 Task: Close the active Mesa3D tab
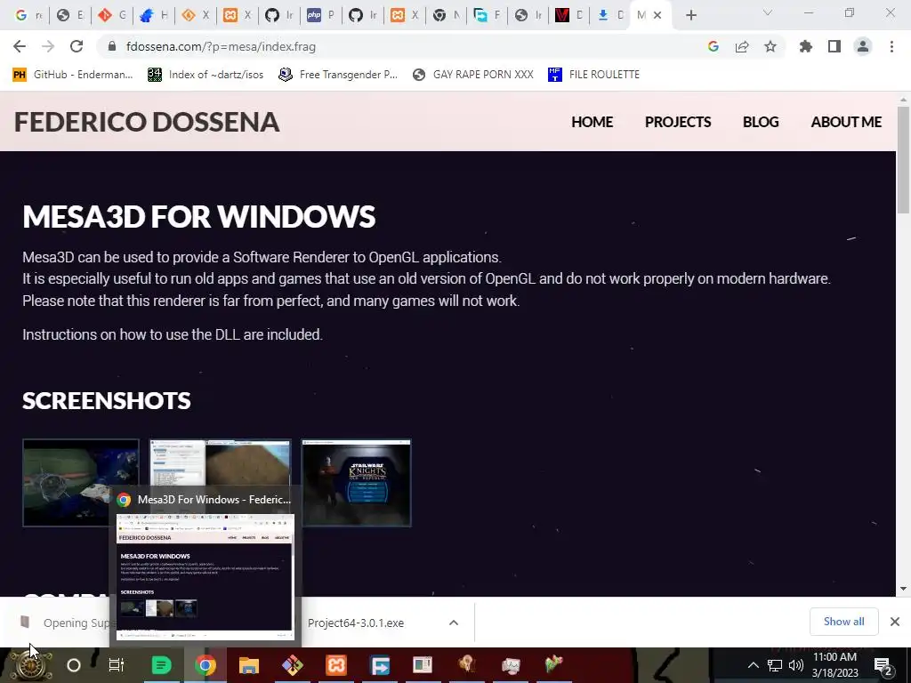tap(657, 15)
